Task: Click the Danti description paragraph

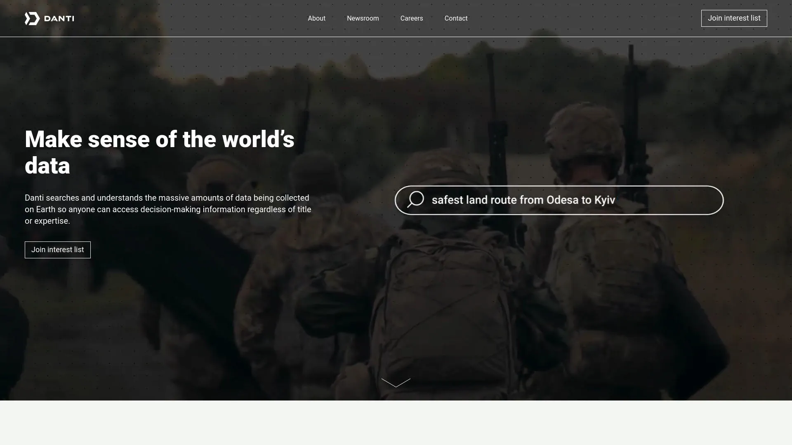Action: point(168,209)
